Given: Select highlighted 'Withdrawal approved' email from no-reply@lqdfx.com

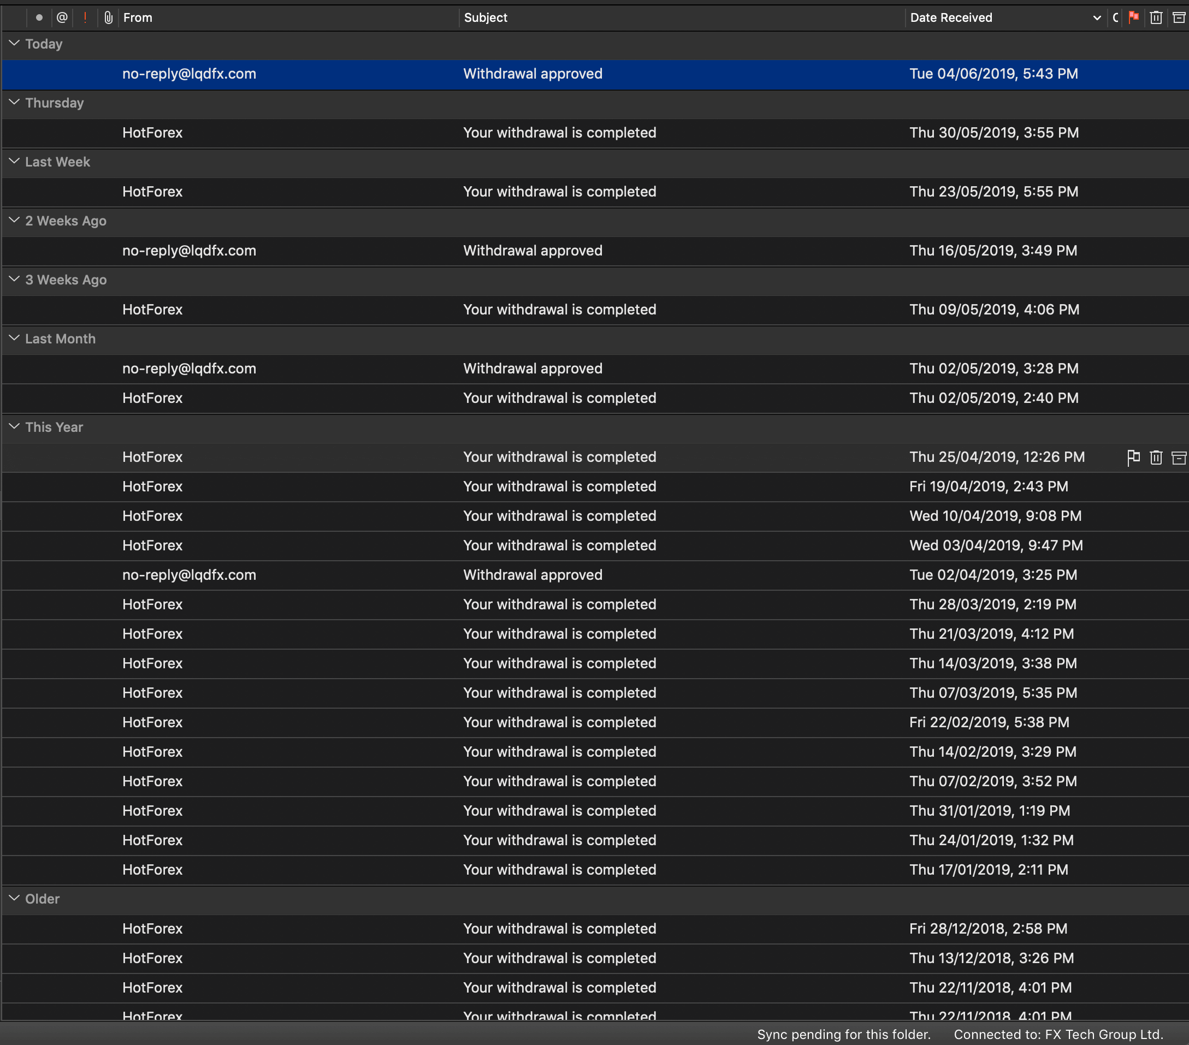Looking at the screenshot, I should tap(594, 74).
